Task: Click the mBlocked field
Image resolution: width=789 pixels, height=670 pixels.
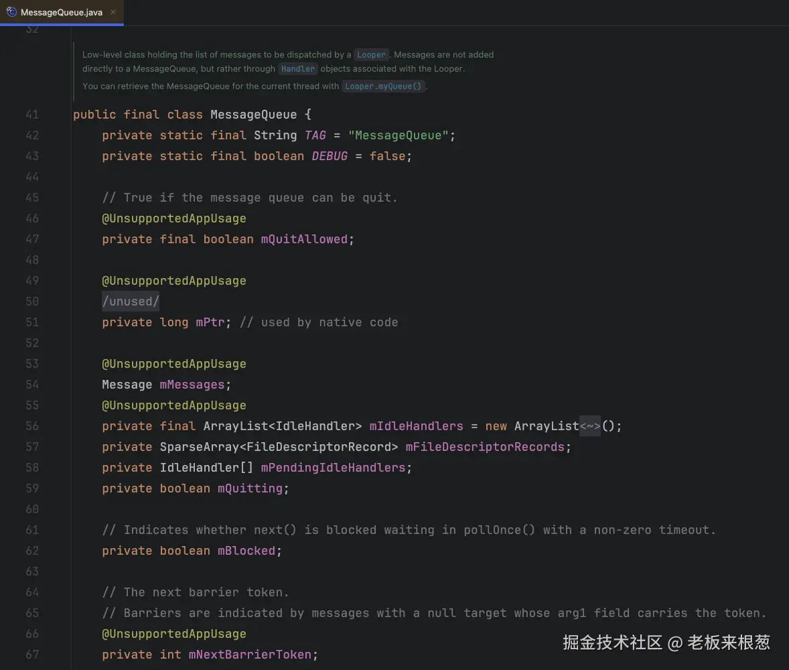Action: [246, 550]
